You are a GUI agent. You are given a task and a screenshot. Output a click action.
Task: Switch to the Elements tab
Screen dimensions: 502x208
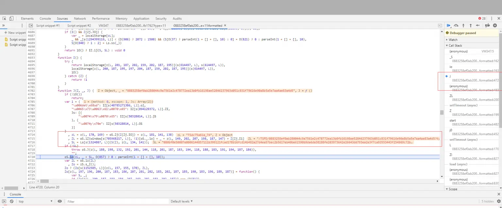tap(27, 19)
